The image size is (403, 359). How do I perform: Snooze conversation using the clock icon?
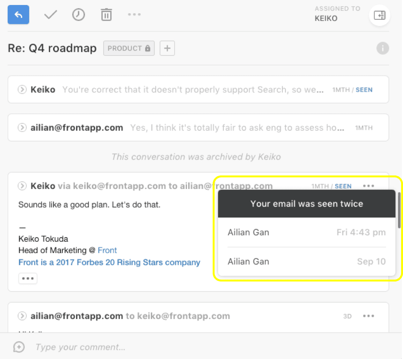tap(79, 15)
